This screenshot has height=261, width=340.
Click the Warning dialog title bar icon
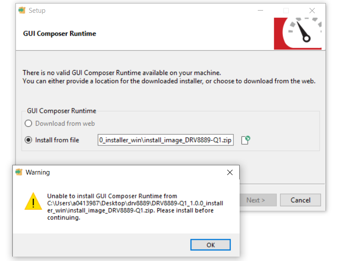point(19,172)
